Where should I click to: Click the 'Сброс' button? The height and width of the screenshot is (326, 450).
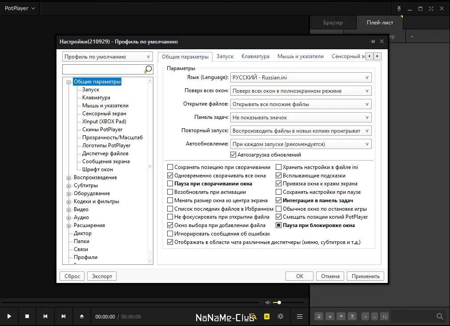pyautogui.click(x=72, y=276)
